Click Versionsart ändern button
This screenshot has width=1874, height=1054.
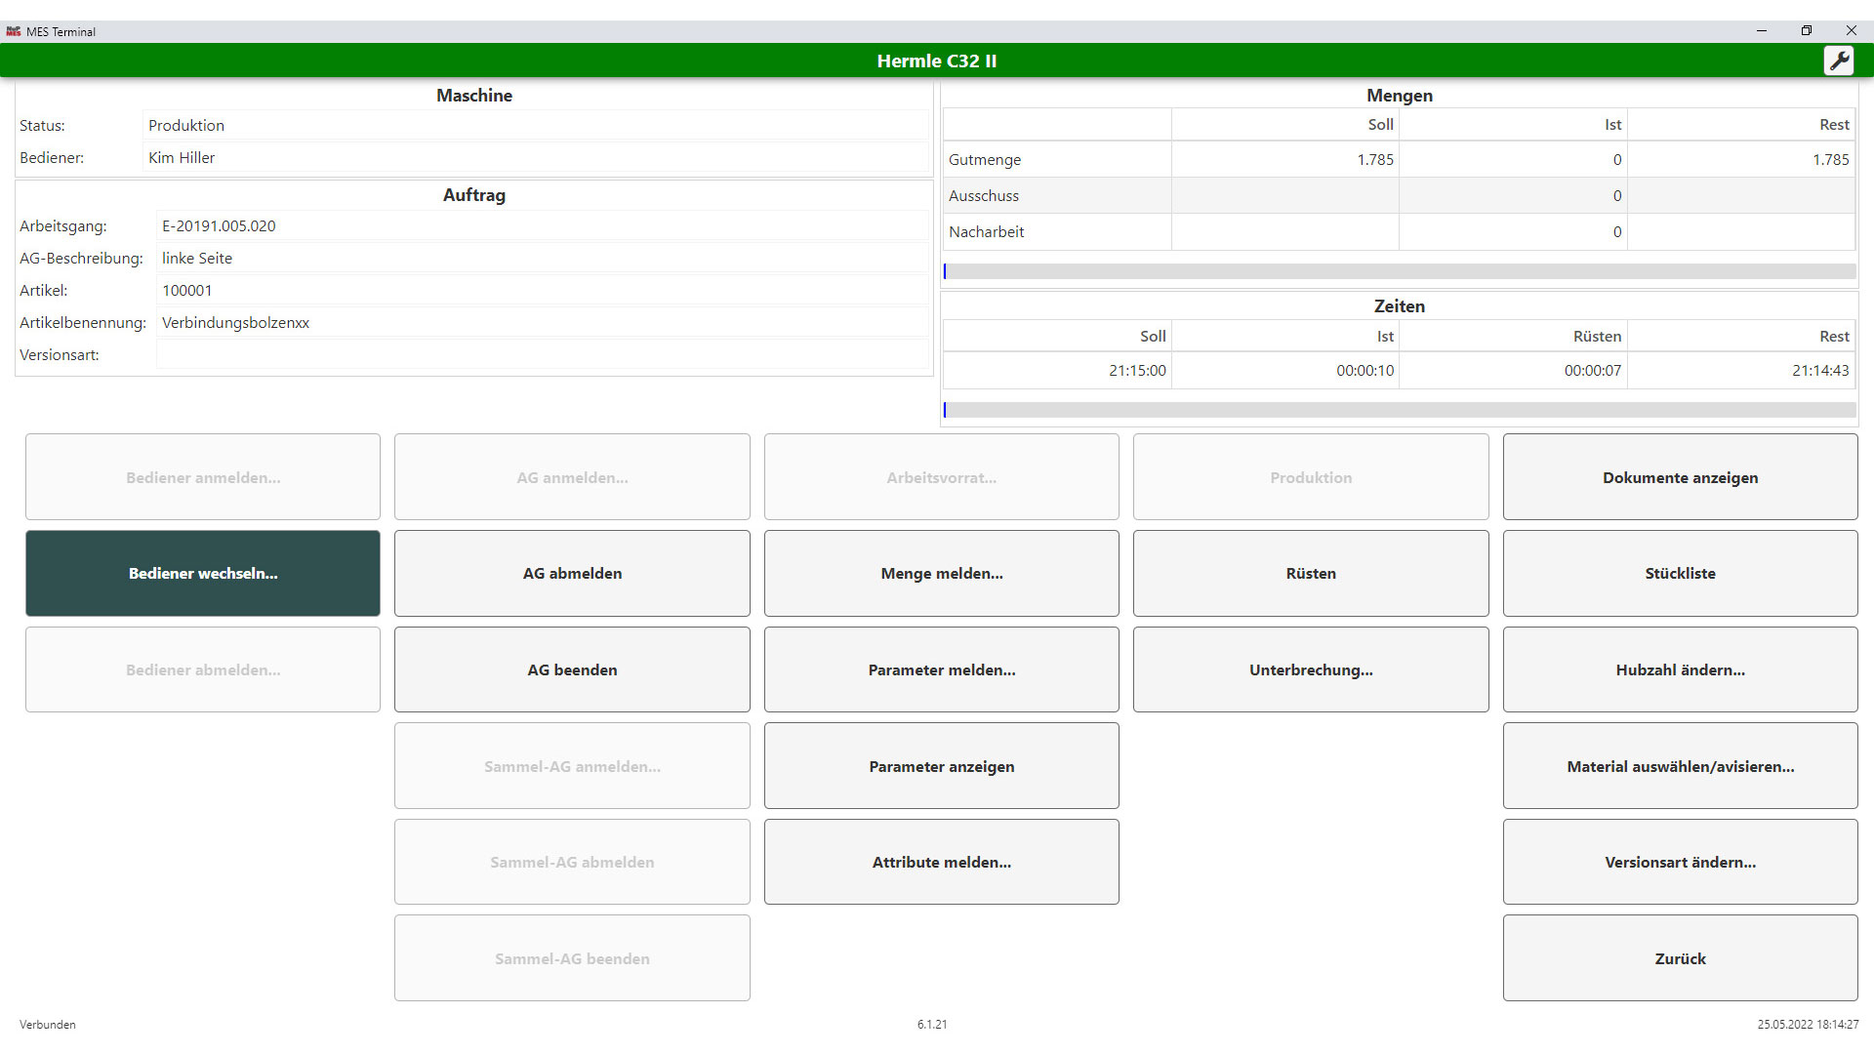(1680, 862)
